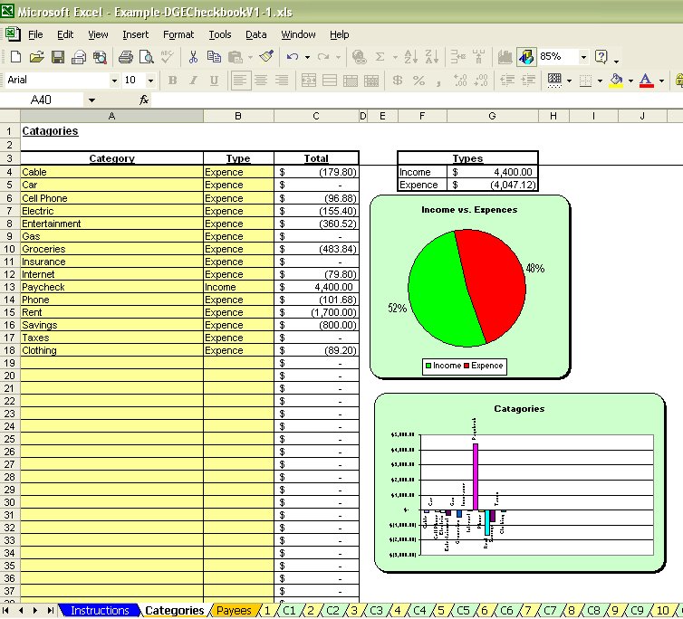Open the font size 10 dropdown
The width and height of the screenshot is (683, 619).
pos(150,81)
